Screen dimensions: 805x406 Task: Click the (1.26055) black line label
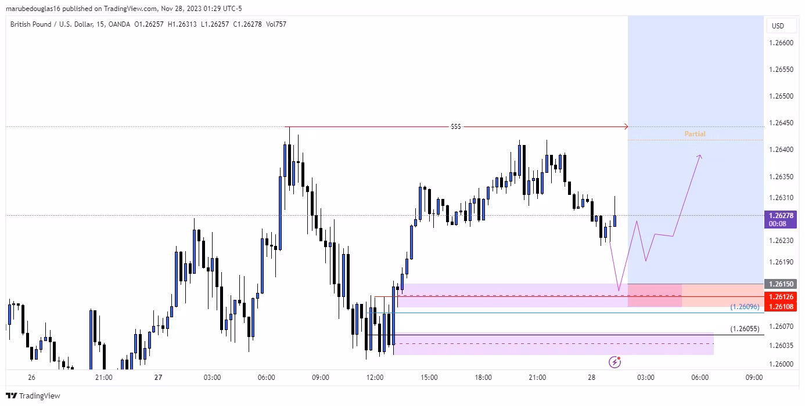click(745, 329)
